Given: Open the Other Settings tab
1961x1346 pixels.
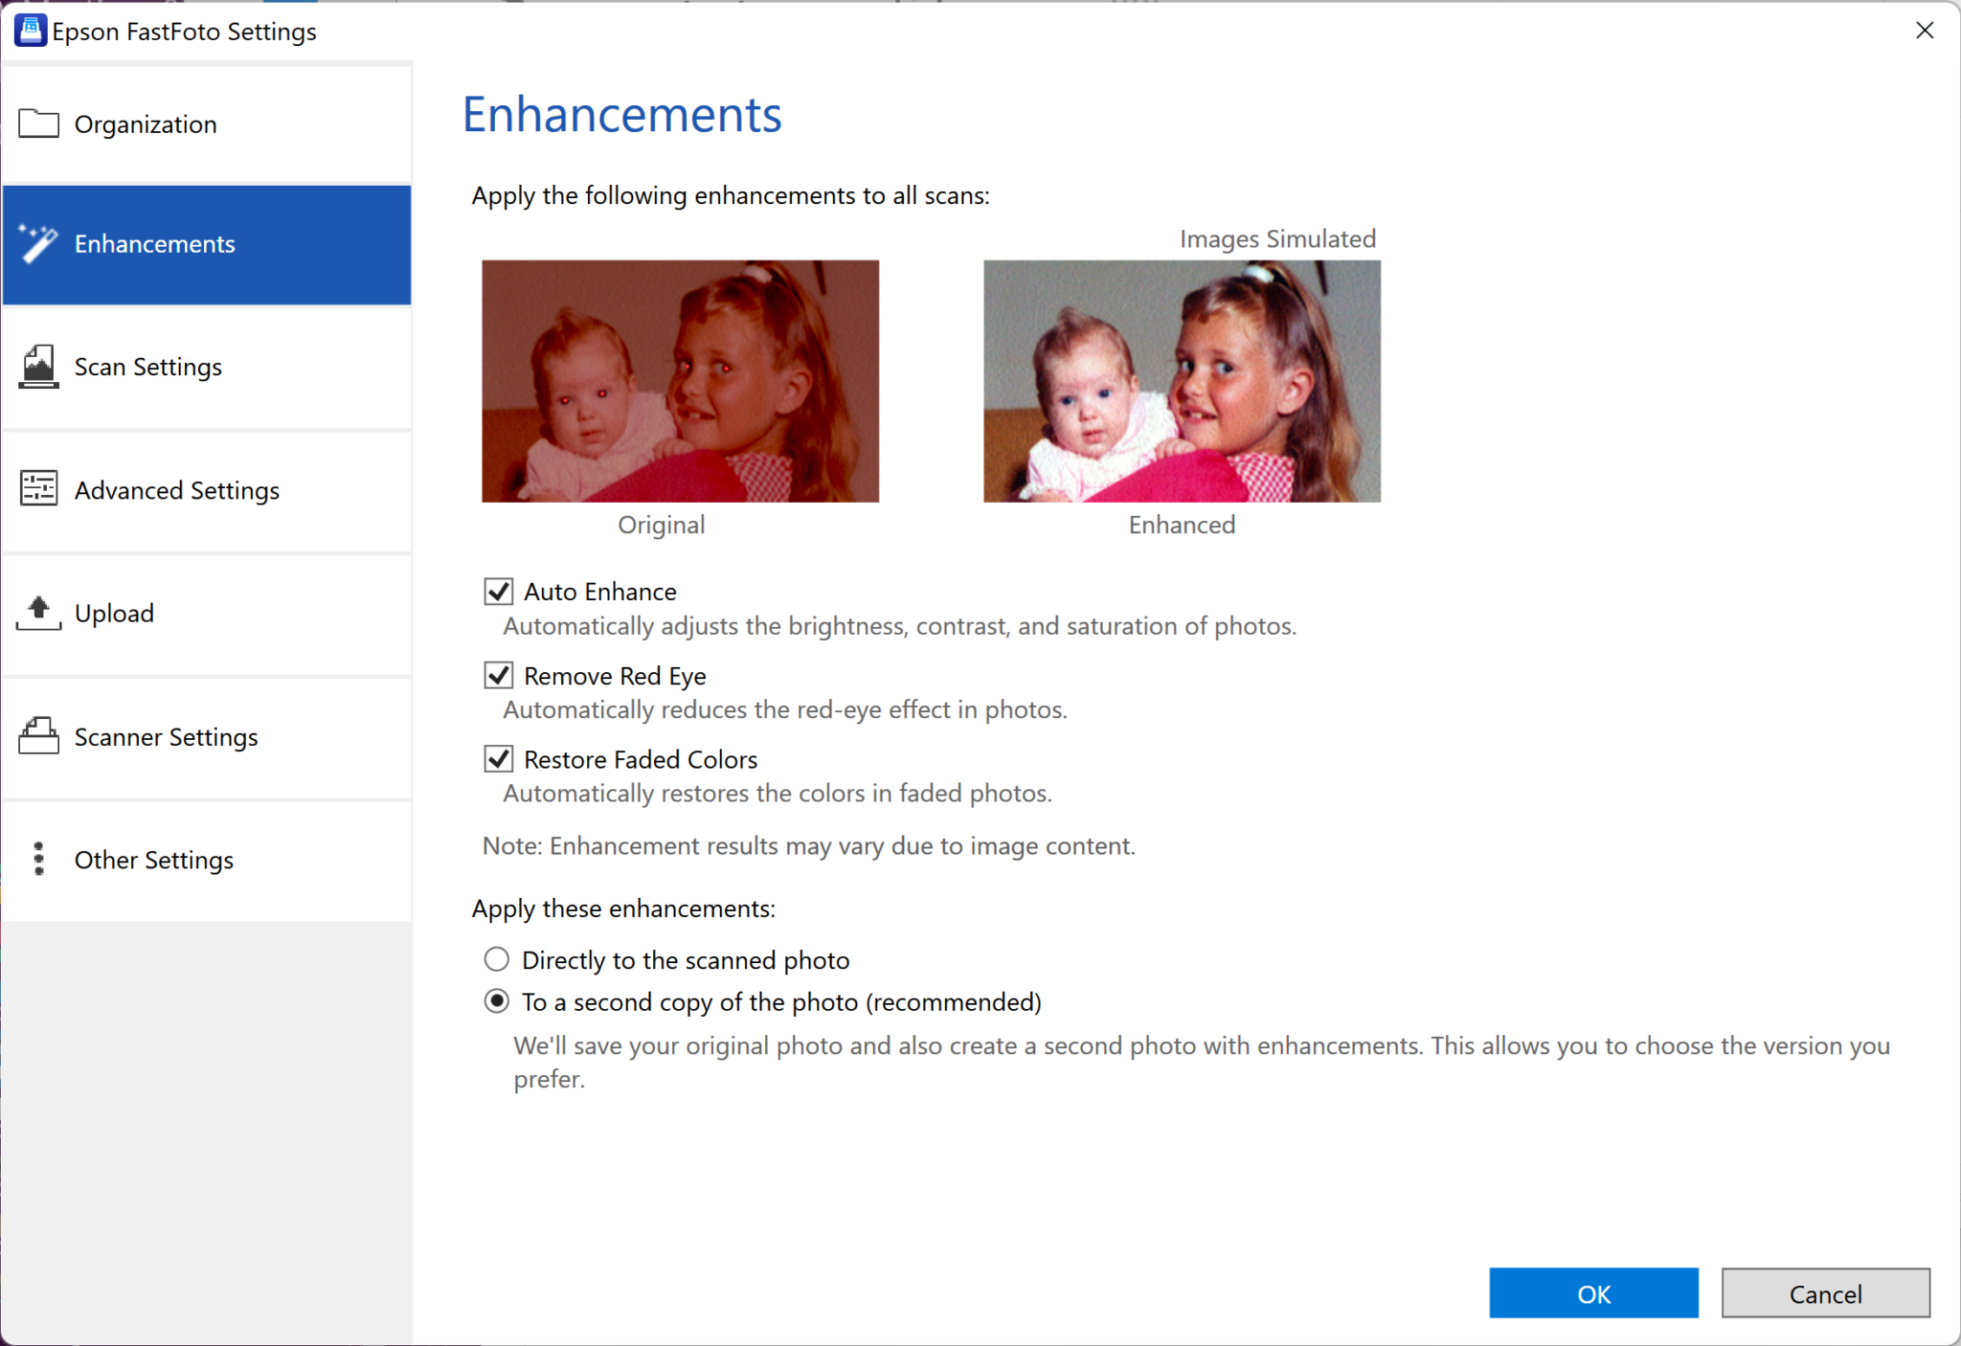Looking at the screenshot, I should [207, 860].
